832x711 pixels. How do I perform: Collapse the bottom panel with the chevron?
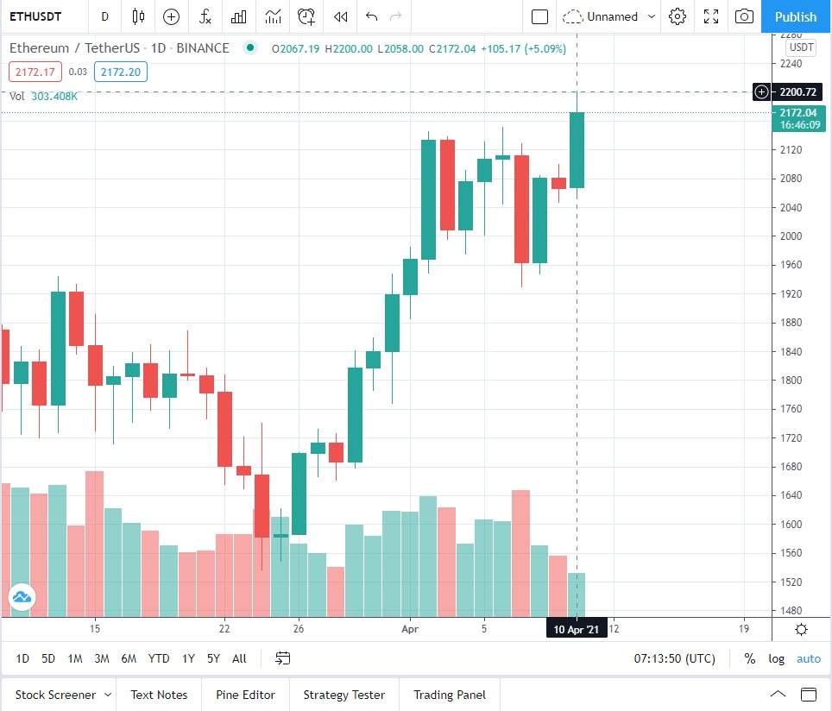(778, 694)
